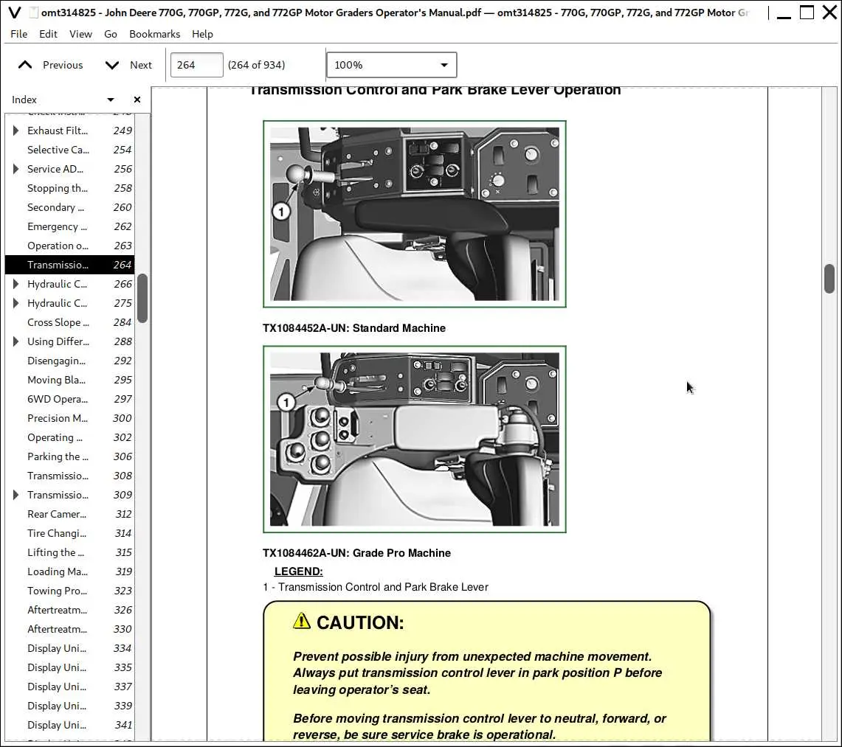Click the index sidebar scrollbar thumb
Viewport: 842px width, 747px height.
[142, 299]
